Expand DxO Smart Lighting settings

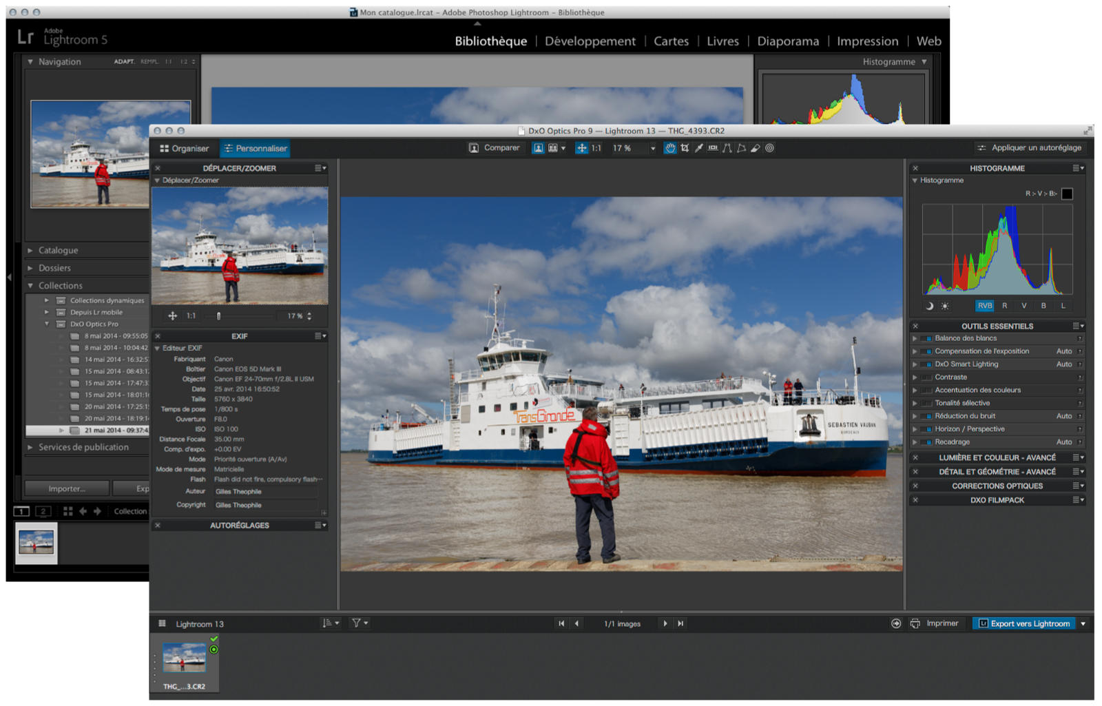(915, 364)
